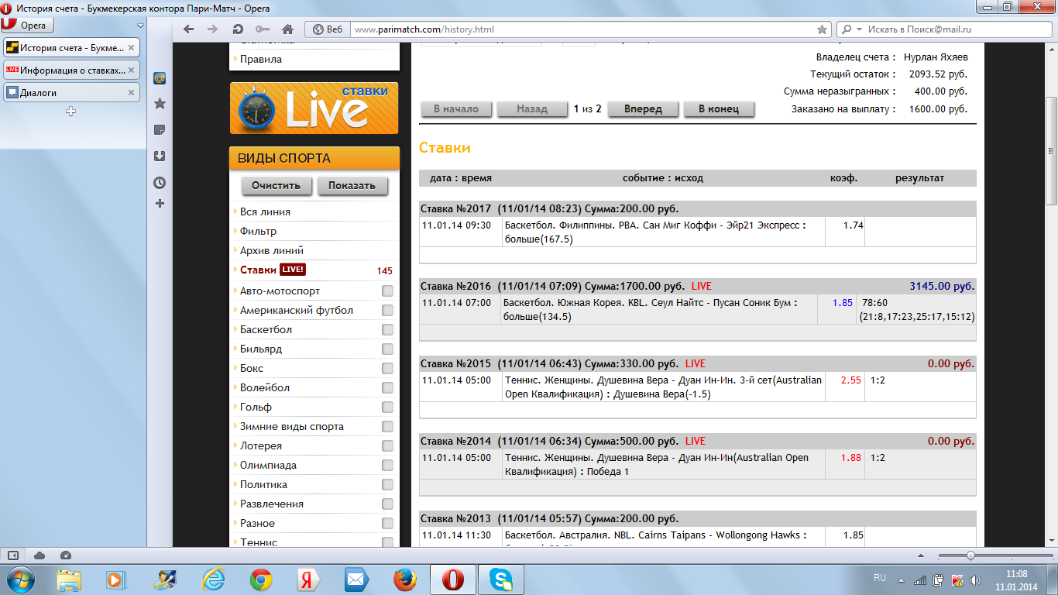The width and height of the screenshot is (1058, 595).
Task: Open the Notes panel in Opera sidebar
Action: [160, 130]
